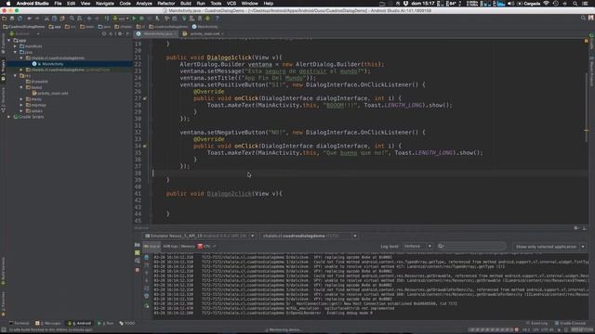Viewport: 595px width, 334px height.
Task: Click override gutter marker on line 27
Action: [145, 98]
